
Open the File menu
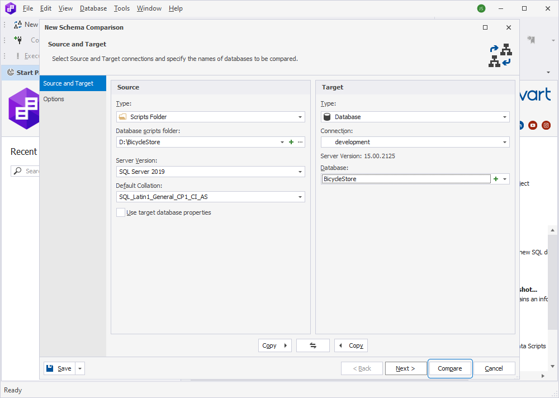point(28,8)
